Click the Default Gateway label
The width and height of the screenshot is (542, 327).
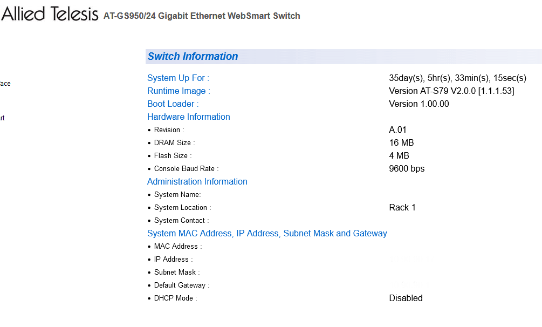click(182, 285)
